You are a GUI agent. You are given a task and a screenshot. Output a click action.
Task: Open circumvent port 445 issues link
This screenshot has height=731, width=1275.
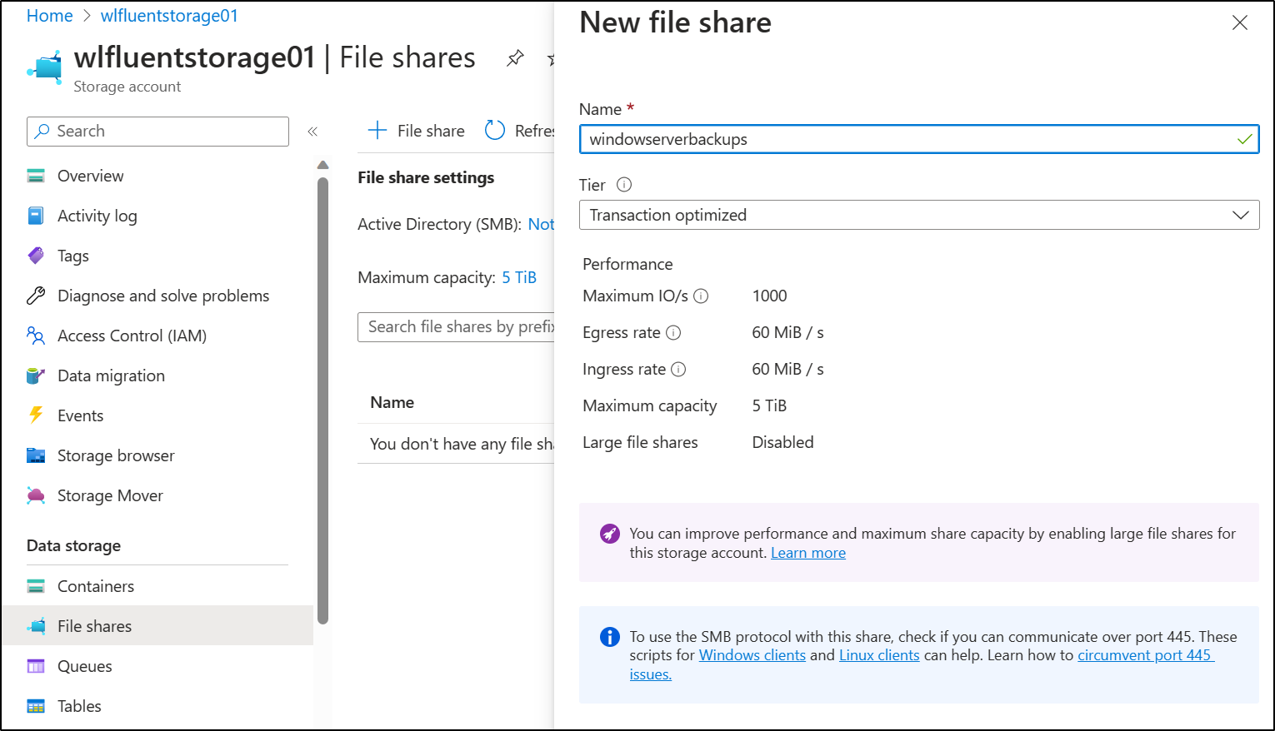tap(1146, 655)
